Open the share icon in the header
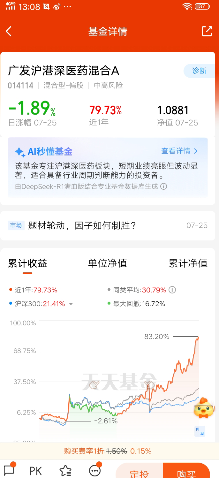The width and height of the screenshot is (219, 478). [207, 31]
